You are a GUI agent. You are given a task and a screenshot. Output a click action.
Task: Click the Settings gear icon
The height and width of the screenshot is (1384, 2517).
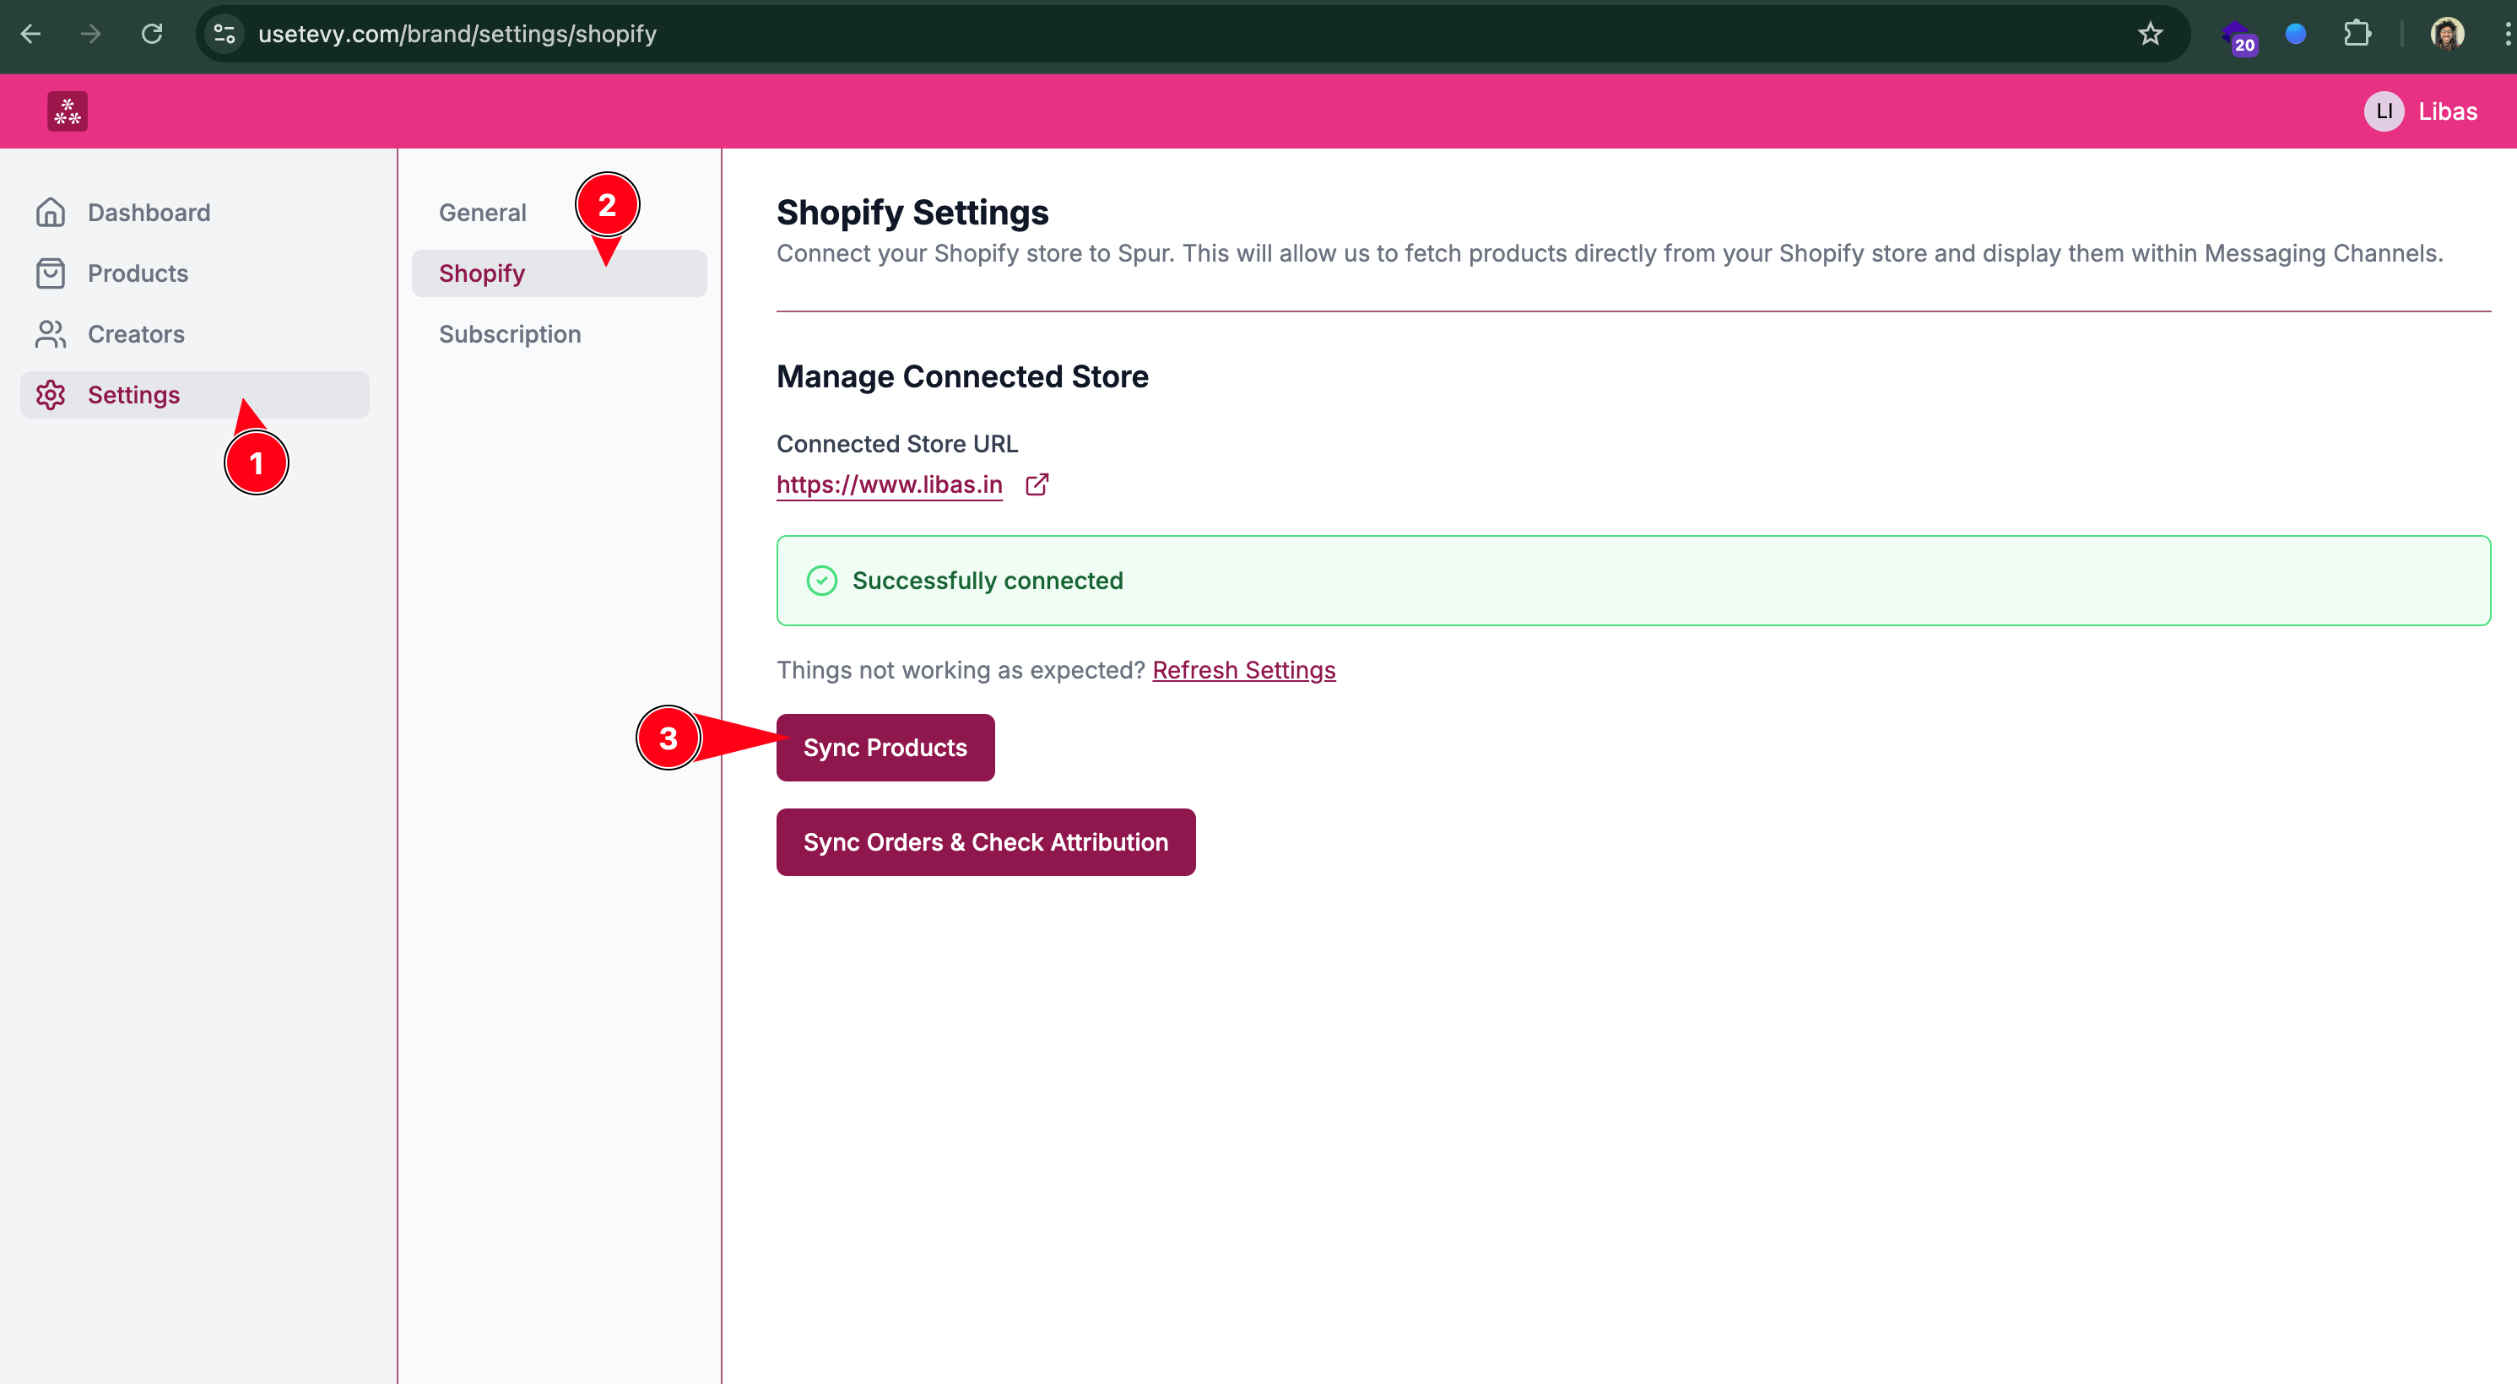coord(51,395)
